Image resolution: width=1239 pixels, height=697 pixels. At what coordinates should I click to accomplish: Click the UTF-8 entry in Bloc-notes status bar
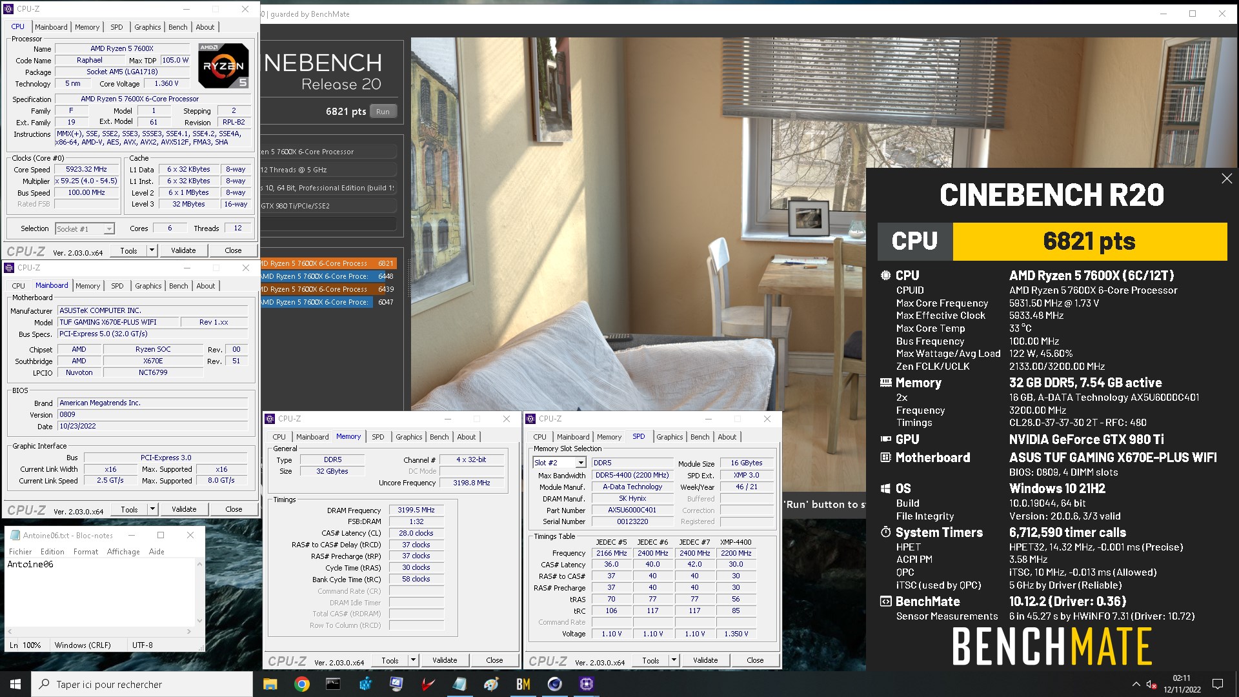tap(143, 645)
